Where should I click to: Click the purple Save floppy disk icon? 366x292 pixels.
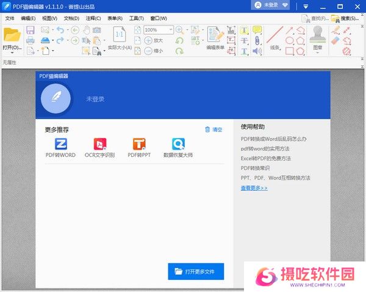pyautogui.click(x=30, y=30)
